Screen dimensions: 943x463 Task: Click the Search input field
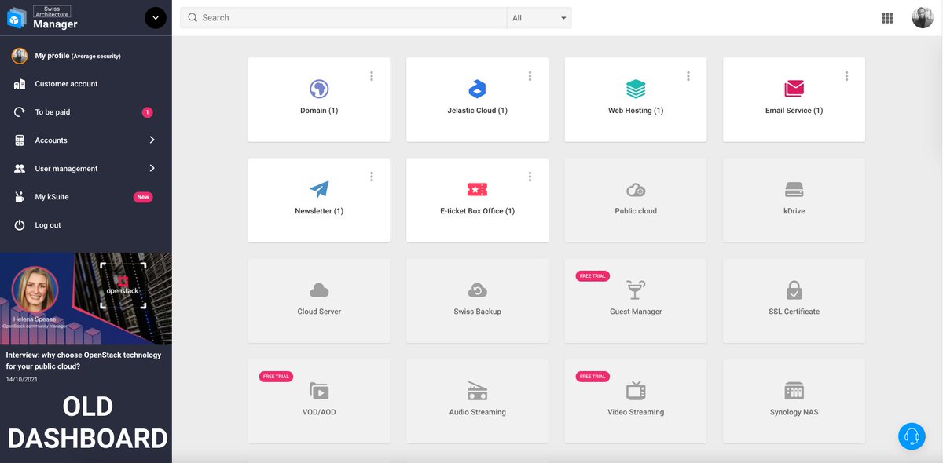pyautogui.click(x=343, y=18)
